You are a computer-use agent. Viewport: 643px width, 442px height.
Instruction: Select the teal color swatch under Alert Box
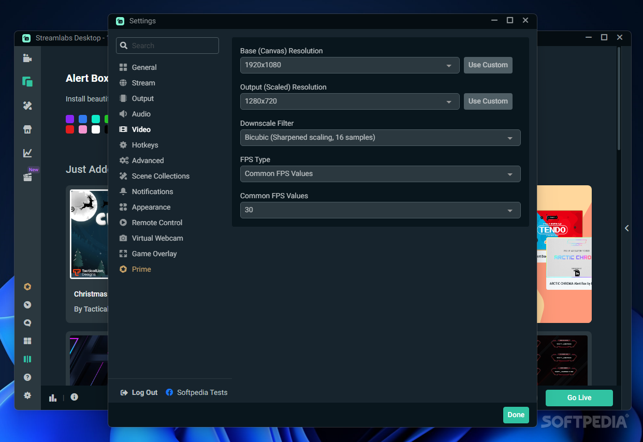[x=96, y=119]
